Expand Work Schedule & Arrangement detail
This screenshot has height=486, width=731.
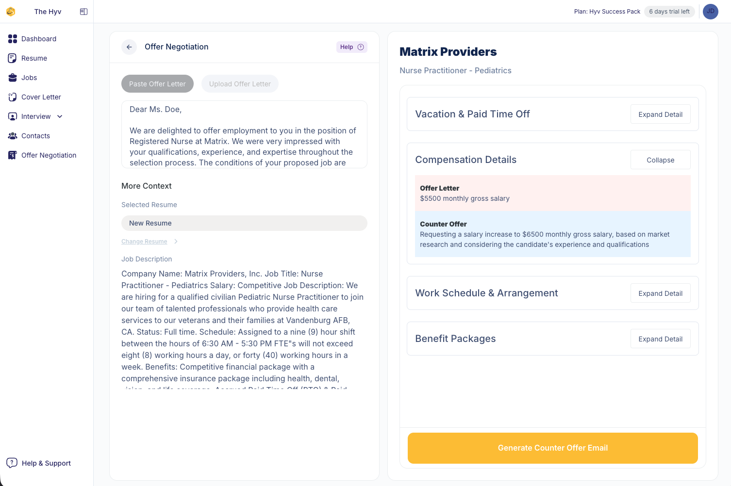click(x=660, y=293)
